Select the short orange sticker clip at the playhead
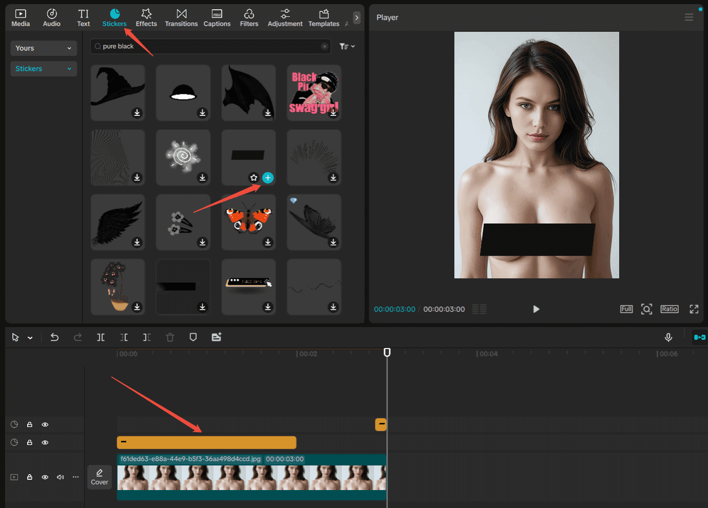Viewport: 708px width, 508px height. (x=381, y=424)
